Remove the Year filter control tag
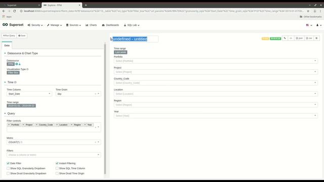 [x=85, y=125]
